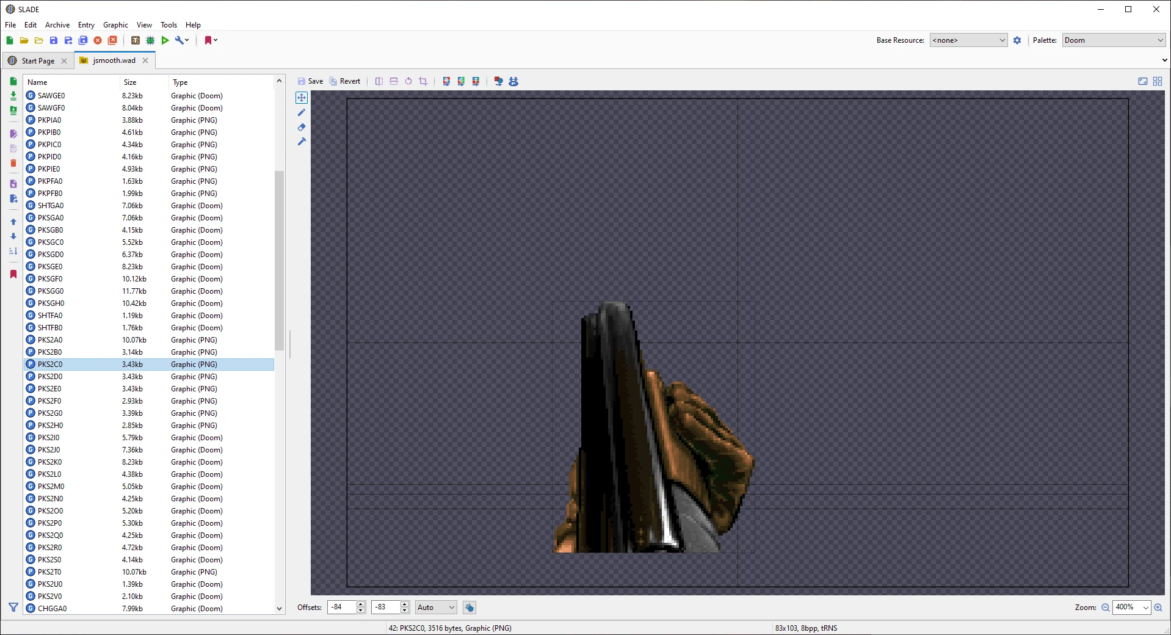Run the archive with the green play icon

(165, 40)
